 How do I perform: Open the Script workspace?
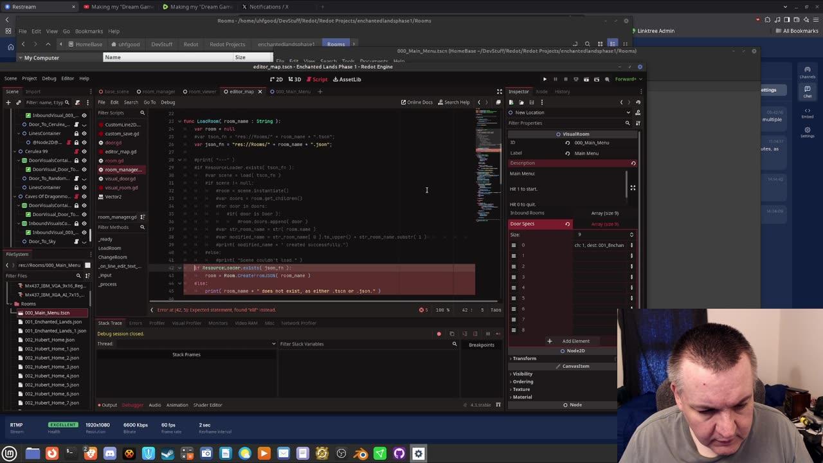coord(316,79)
